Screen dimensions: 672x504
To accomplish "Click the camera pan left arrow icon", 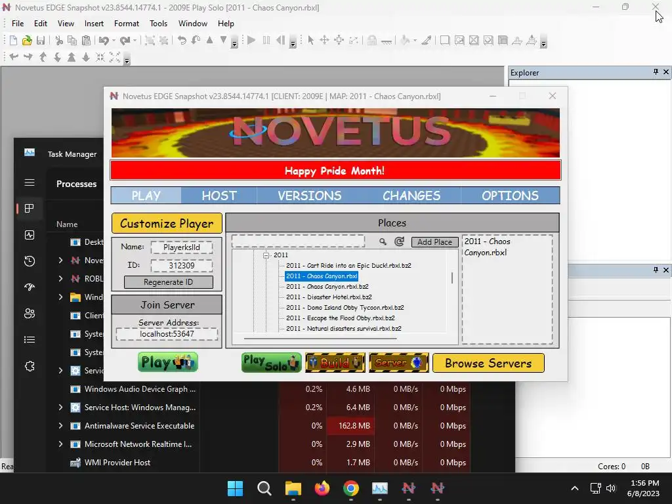I will [x=14, y=57].
